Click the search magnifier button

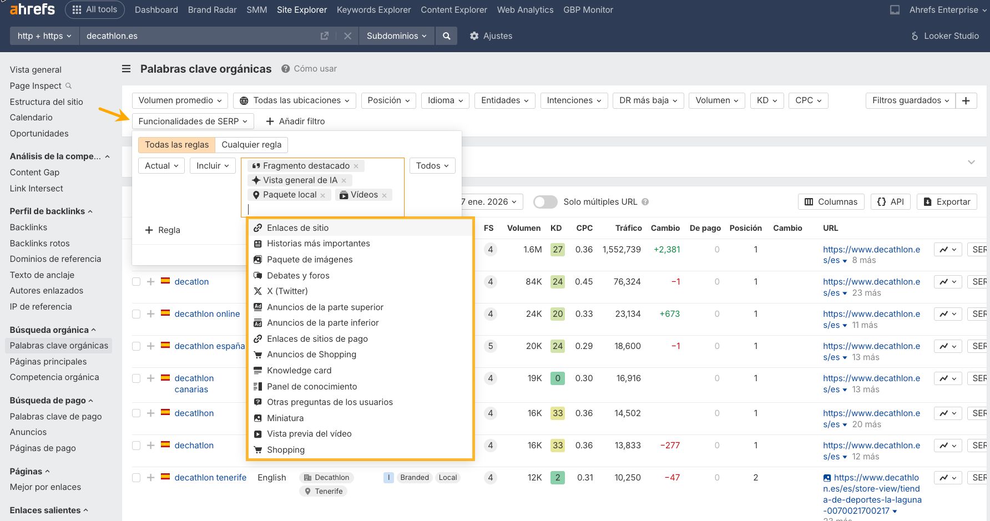click(446, 36)
